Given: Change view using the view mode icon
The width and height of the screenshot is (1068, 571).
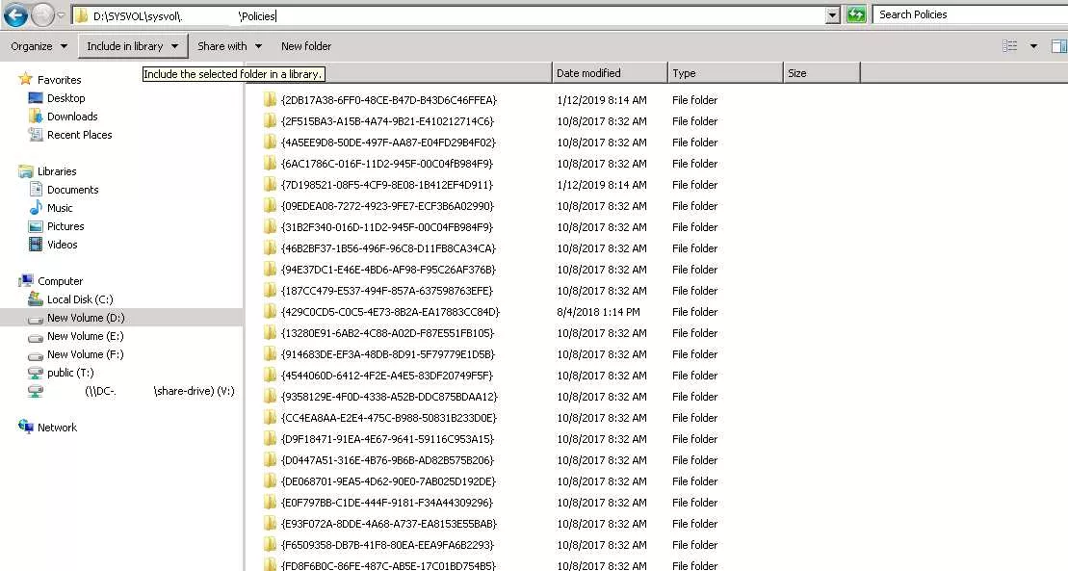Looking at the screenshot, I should [x=1010, y=45].
